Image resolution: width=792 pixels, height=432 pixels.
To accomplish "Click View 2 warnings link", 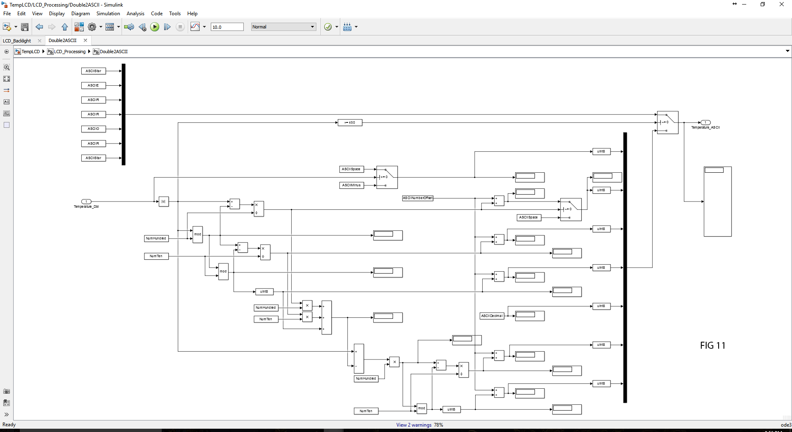I will [414, 425].
